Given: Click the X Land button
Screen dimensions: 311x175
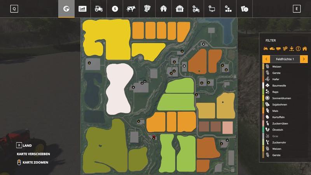Looking at the screenshot, I should click(x=19, y=145).
